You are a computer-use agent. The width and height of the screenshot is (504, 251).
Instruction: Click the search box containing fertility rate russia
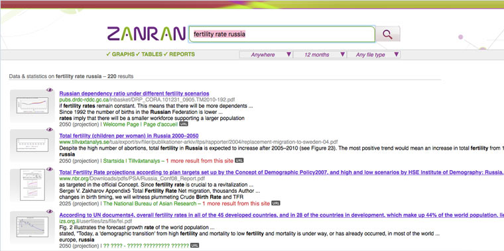coord(282,34)
